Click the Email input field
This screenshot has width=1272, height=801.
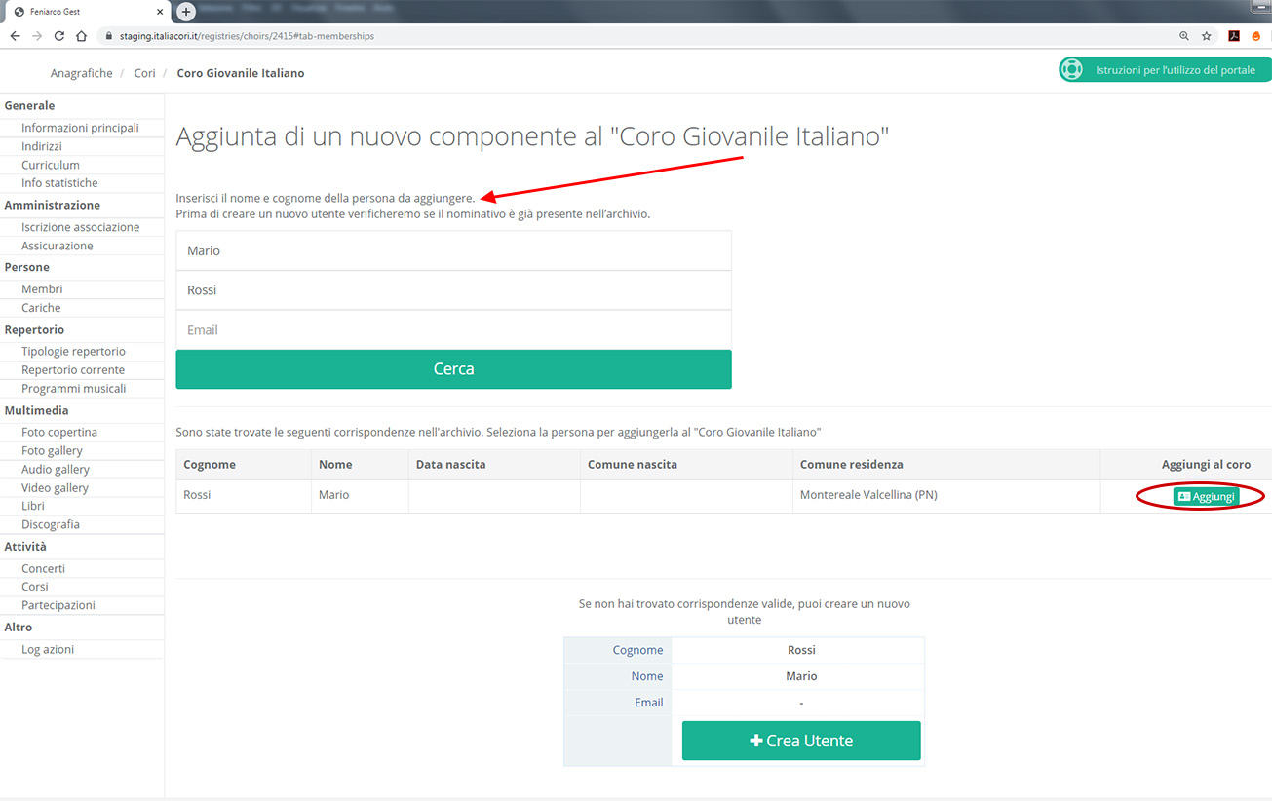453,330
